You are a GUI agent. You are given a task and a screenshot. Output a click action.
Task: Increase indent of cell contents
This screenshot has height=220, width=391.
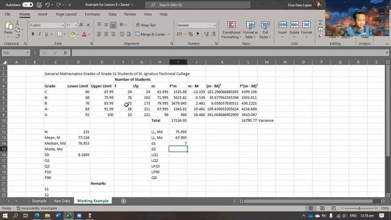click(x=129, y=34)
